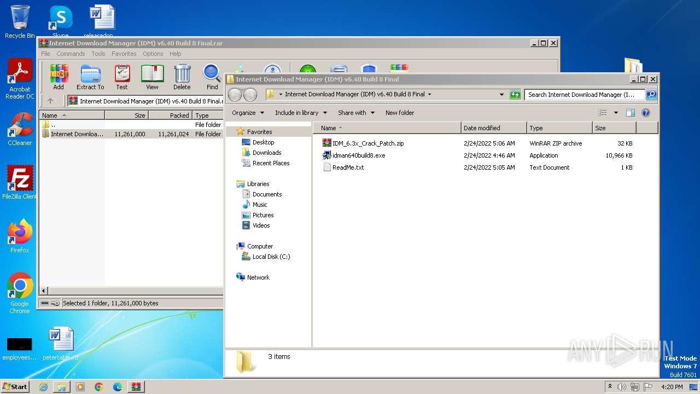Click the Explorer search input field

tap(585, 94)
